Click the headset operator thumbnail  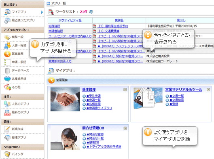pyautogui.click(x=65, y=138)
